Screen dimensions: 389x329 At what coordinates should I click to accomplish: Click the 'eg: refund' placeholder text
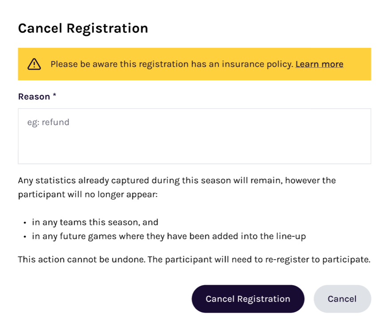coord(48,122)
